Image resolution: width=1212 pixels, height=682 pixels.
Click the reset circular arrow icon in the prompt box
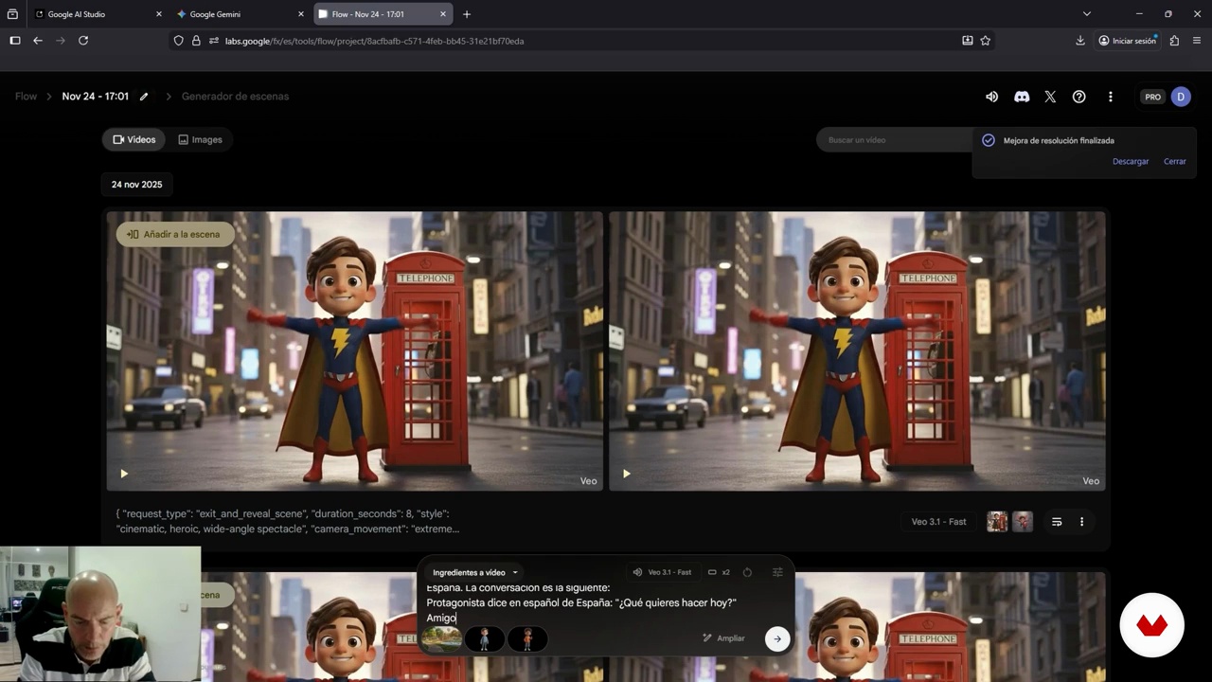click(747, 572)
